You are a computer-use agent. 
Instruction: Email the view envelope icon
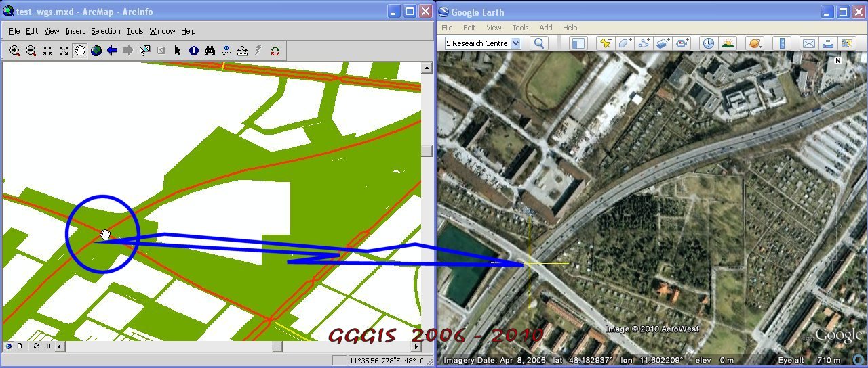coord(808,43)
